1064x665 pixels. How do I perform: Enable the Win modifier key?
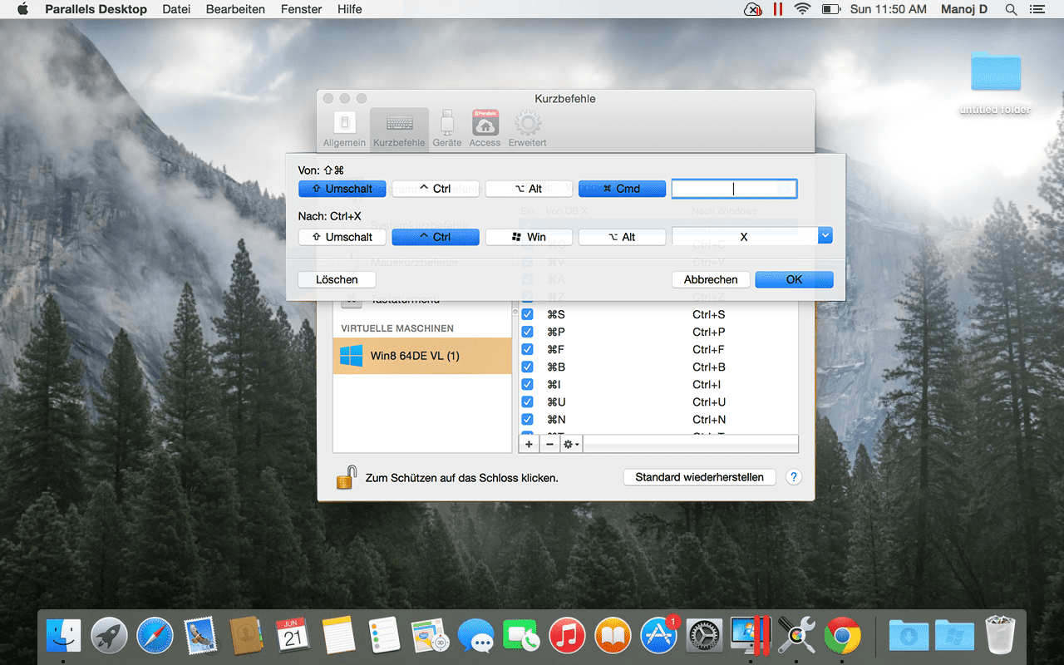coord(529,236)
